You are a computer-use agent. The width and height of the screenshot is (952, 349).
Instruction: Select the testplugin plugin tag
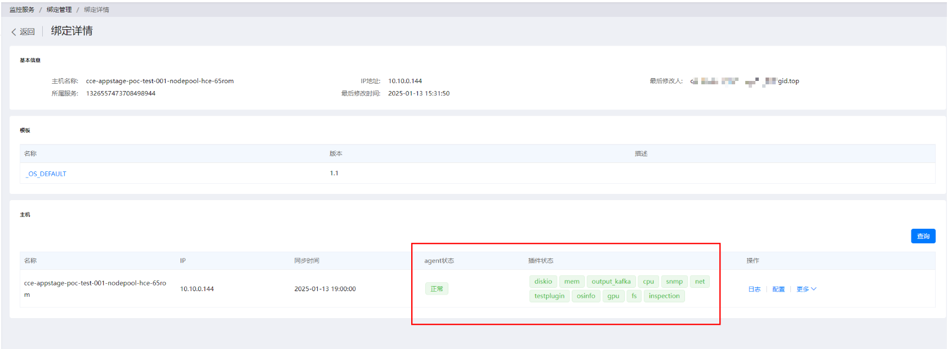(x=549, y=296)
